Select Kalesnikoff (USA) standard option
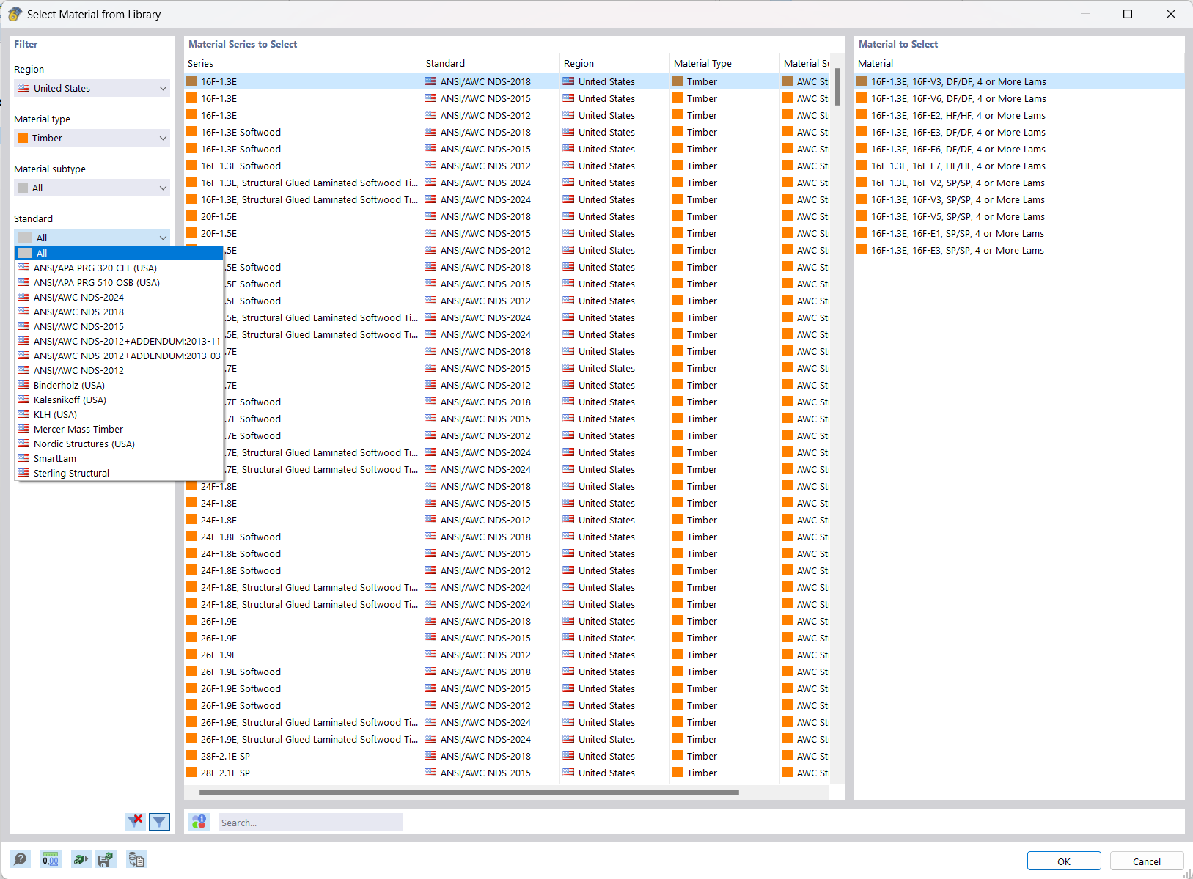 click(119, 400)
